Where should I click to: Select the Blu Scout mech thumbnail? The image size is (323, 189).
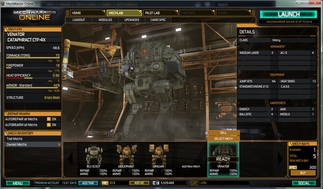[93, 154]
